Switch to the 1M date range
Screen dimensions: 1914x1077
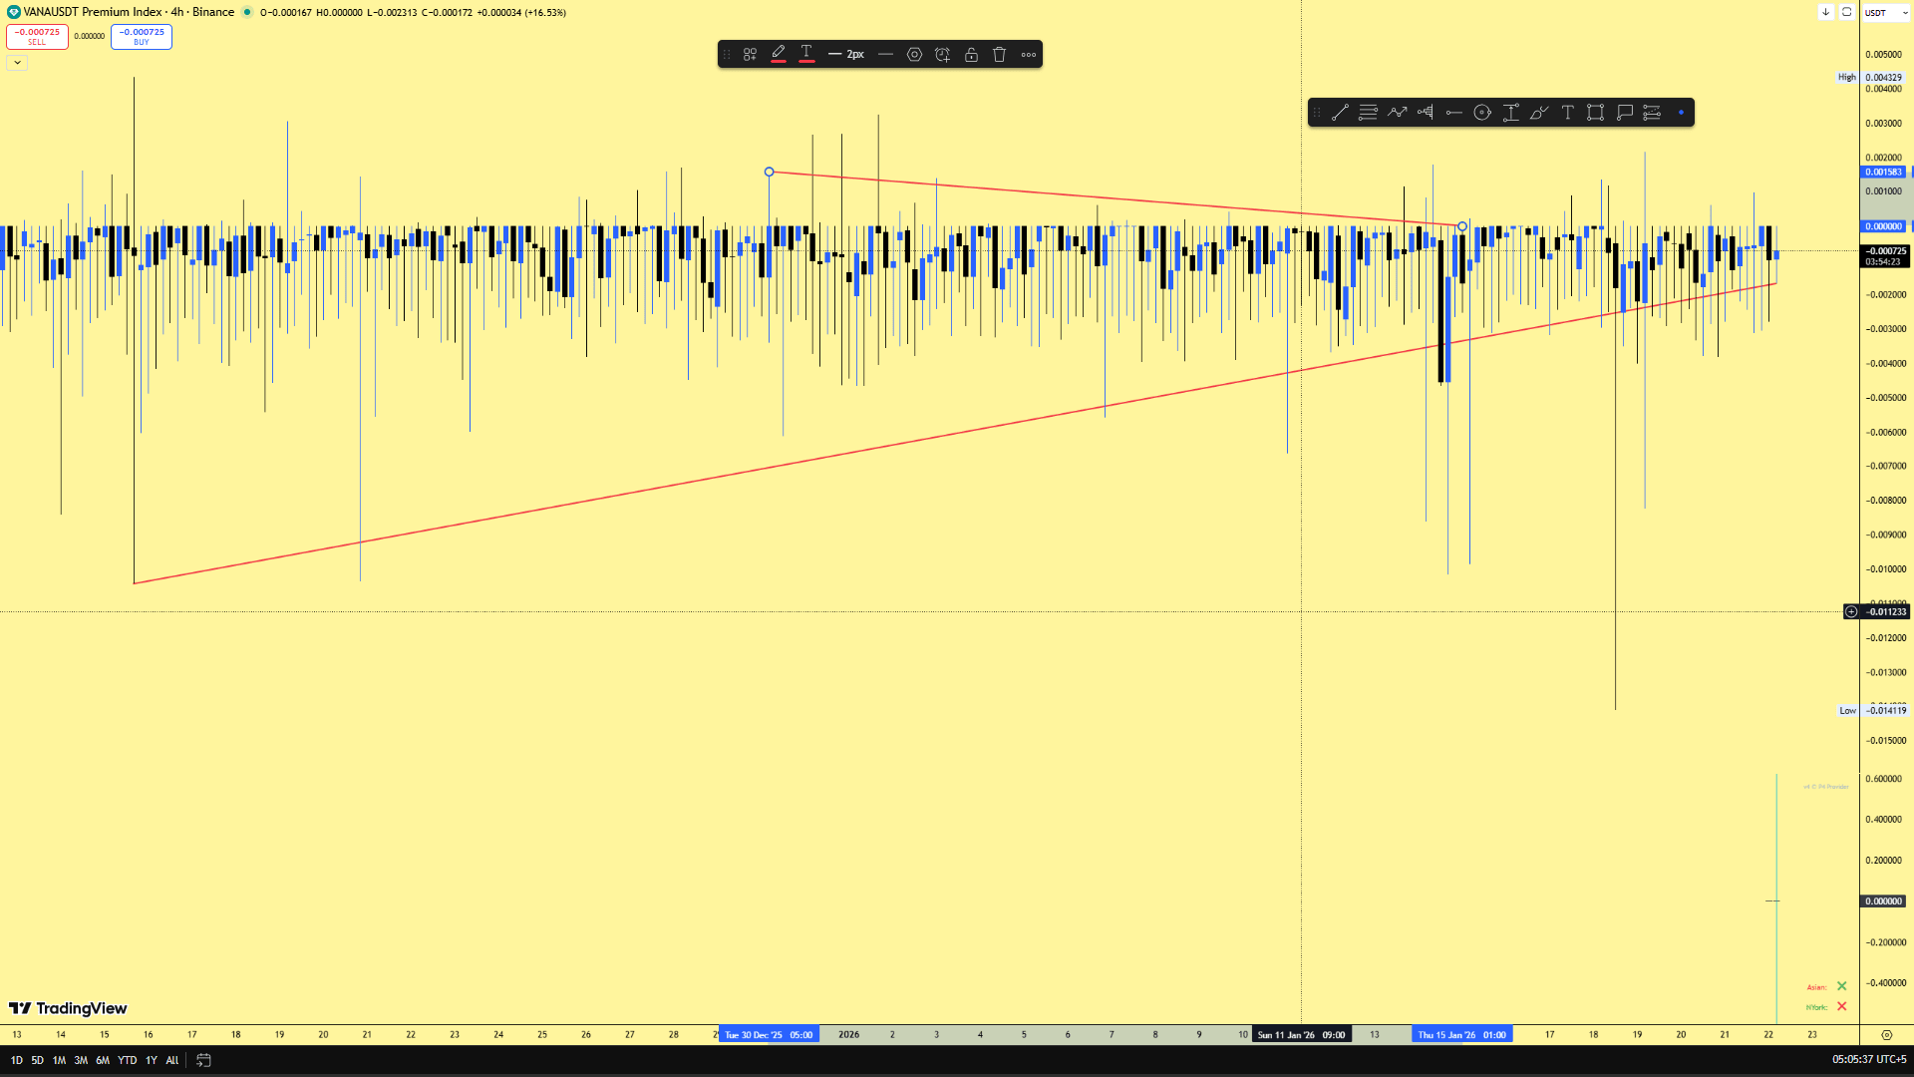click(59, 1060)
